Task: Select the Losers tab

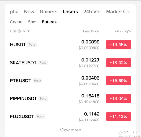Action: (70, 12)
